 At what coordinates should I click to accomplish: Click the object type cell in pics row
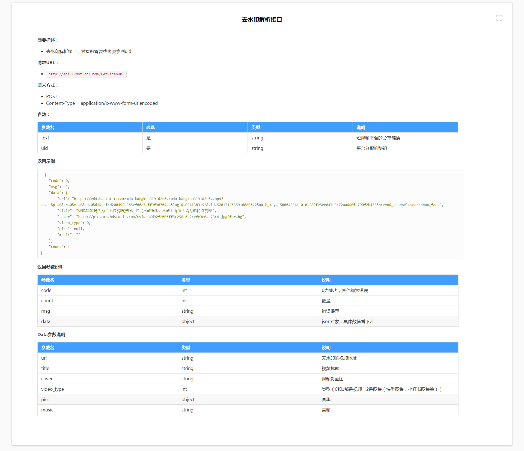click(248, 399)
